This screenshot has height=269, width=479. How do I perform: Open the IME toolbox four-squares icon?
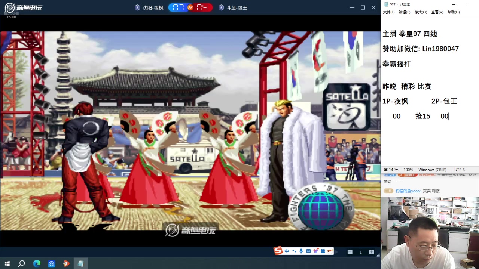[323, 251]
